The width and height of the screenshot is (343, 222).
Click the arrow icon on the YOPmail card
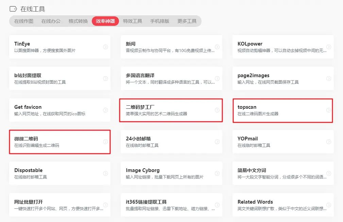(328, 142)
